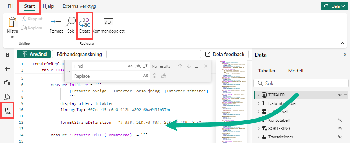Image resolution: width=350 pixels, height=143 pixels.
Task: Expand the Datumkalender table
Action: [x=259, y=103]
